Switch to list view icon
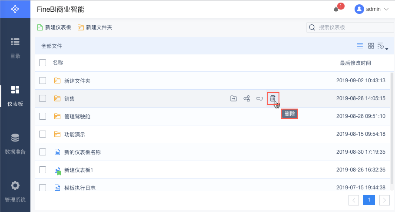395x212 pixels. click(x=360, y=46)
